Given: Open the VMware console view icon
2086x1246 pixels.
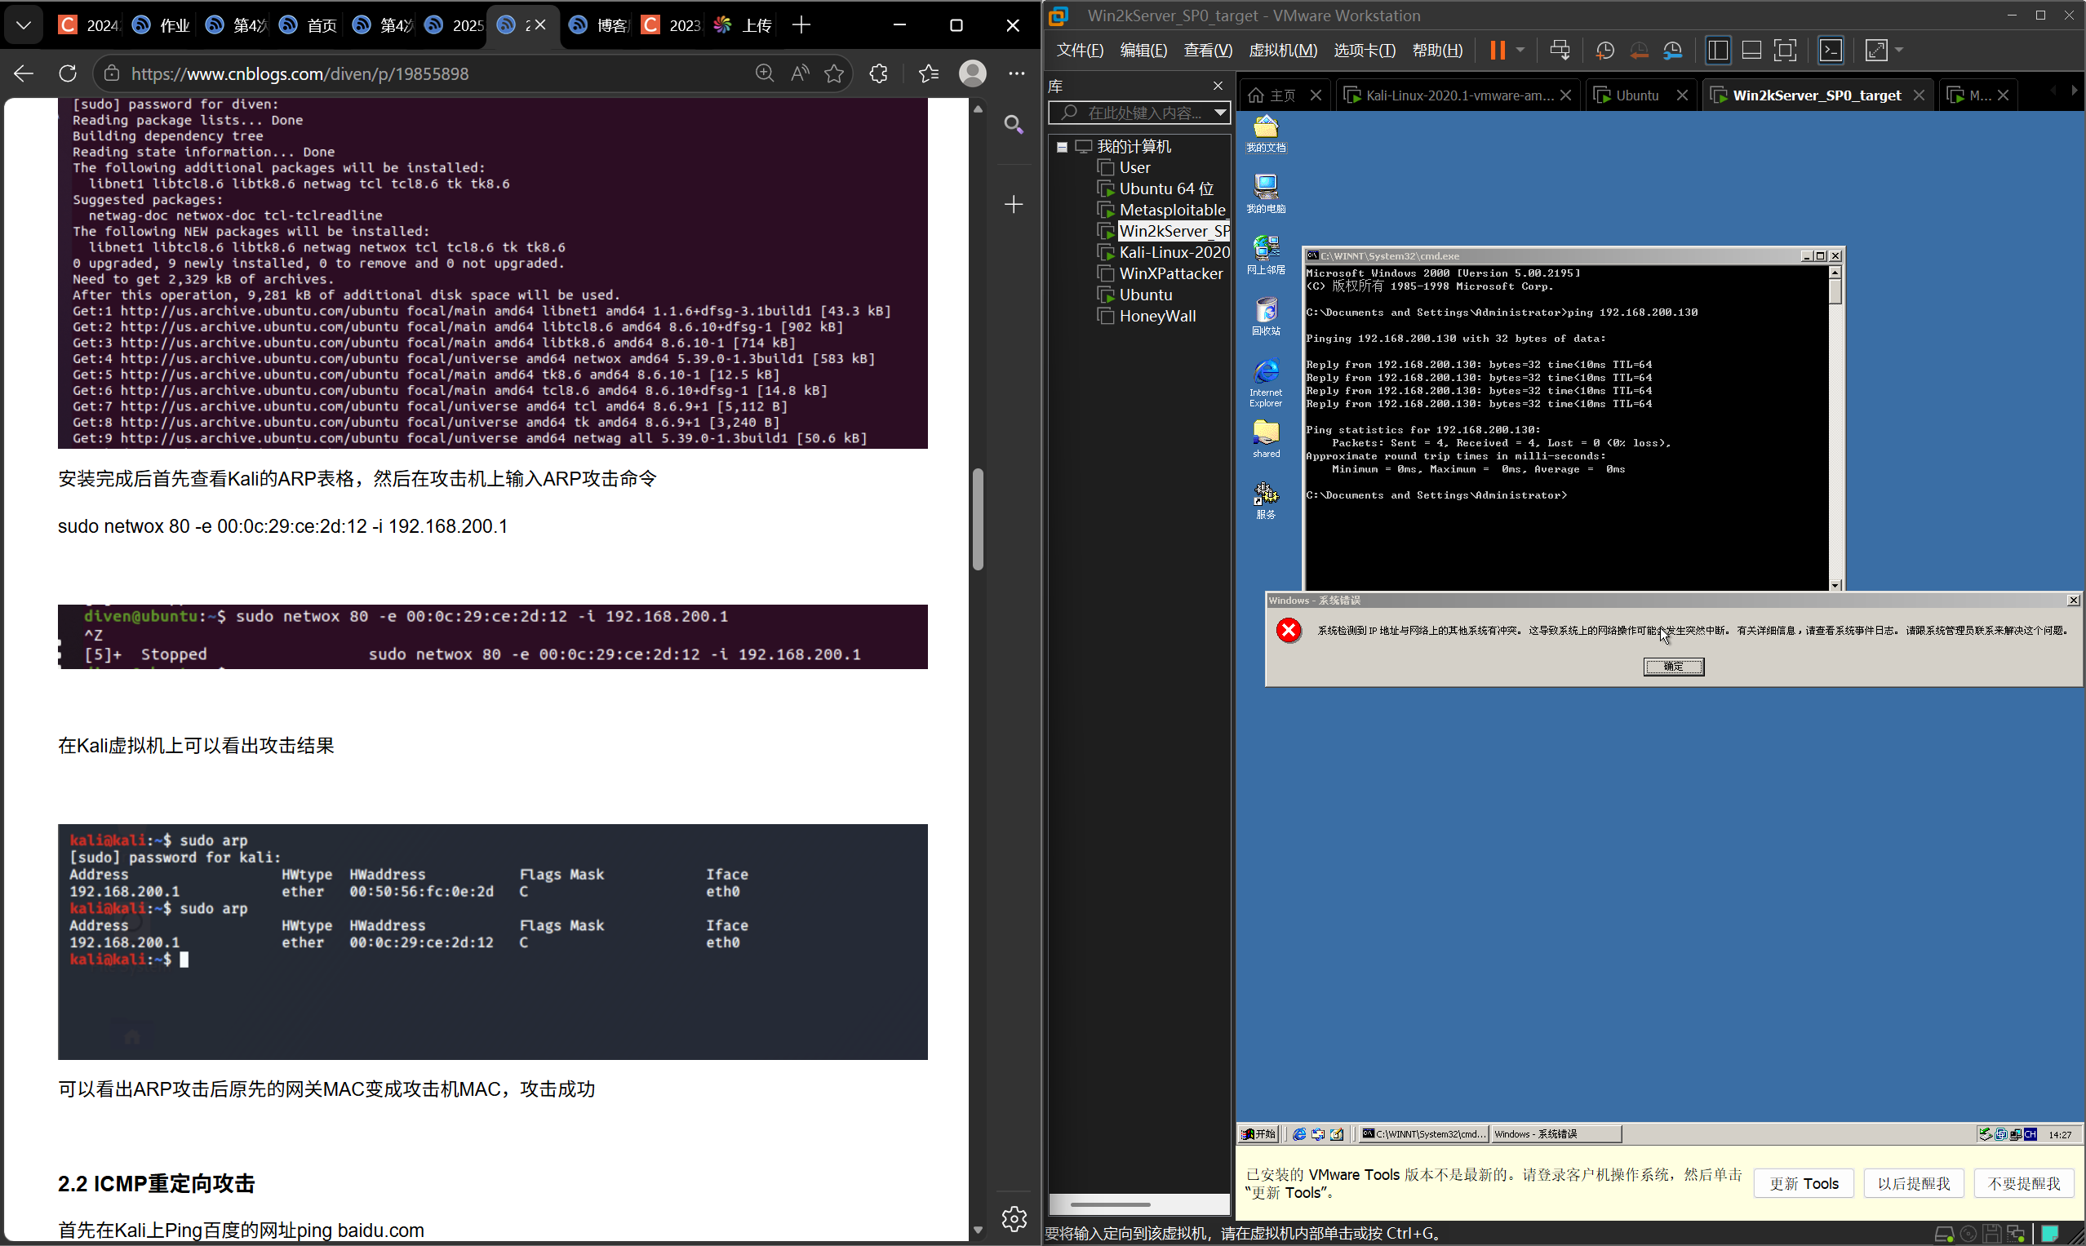Looking at the screenshot, I should [1831, 51].
